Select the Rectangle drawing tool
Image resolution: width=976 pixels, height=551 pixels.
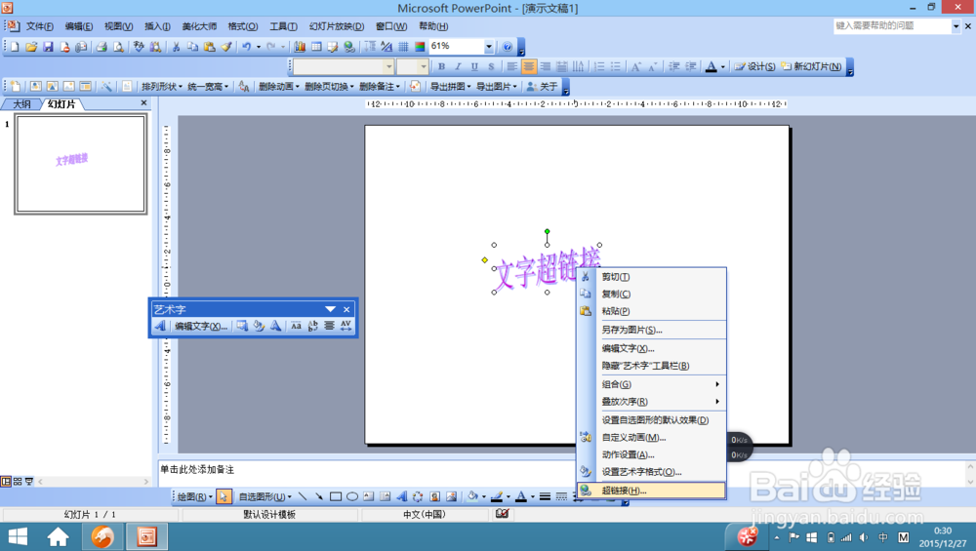[x=336, y=496]
